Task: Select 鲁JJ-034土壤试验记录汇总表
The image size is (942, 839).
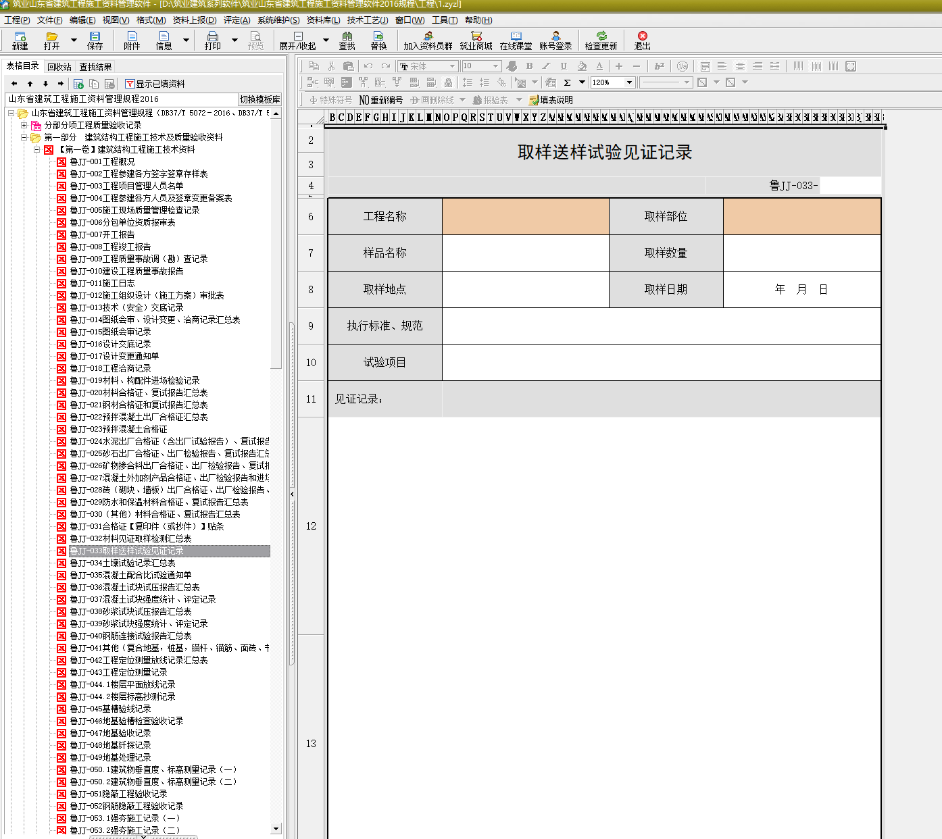Action: click(x=122, y=563)
